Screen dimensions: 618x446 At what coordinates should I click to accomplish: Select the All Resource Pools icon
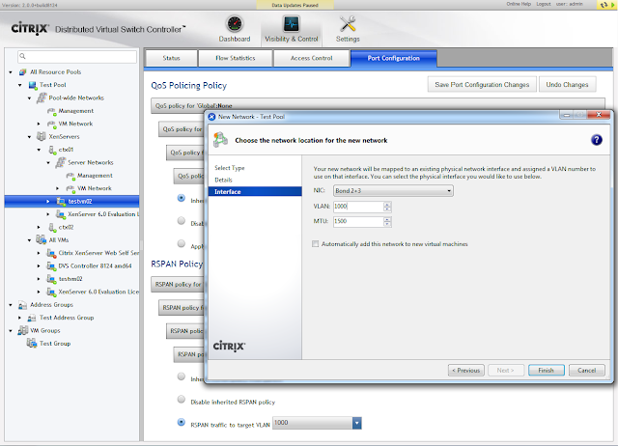[x=23, y=72]
